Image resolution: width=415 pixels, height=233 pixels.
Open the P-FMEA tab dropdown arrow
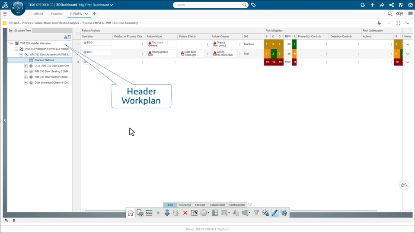click(86, 14)
